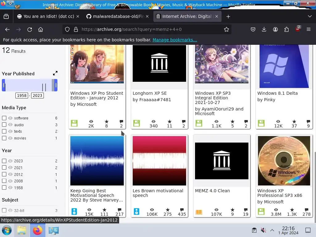Click the audio icon on Les Brown speech
This screenshot has width=316, height=237.
[x=136, y=211]
